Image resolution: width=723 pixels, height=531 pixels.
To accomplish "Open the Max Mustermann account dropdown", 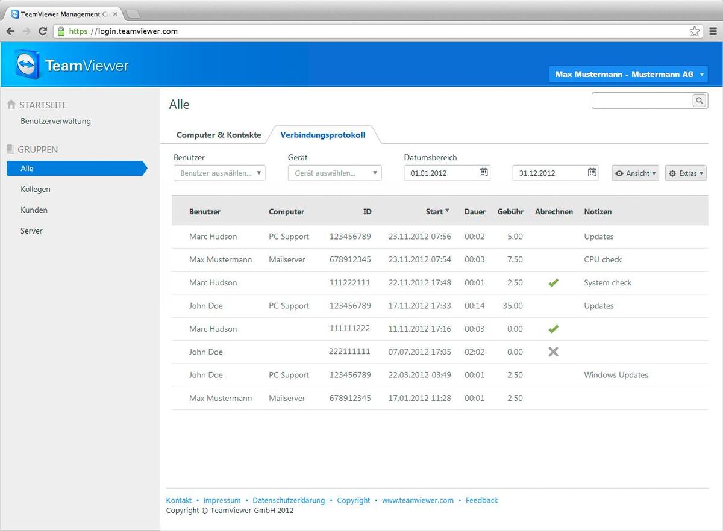I will [628, 74].
